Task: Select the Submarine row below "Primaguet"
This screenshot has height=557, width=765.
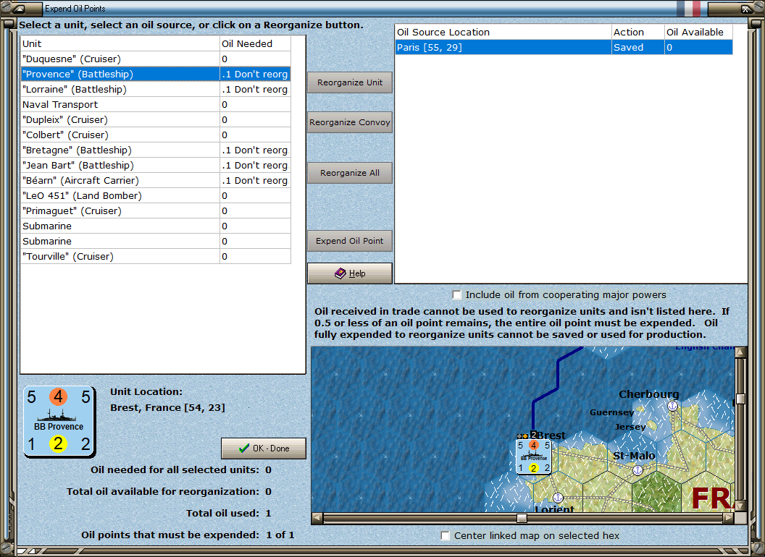Action: tap(156, 226)
